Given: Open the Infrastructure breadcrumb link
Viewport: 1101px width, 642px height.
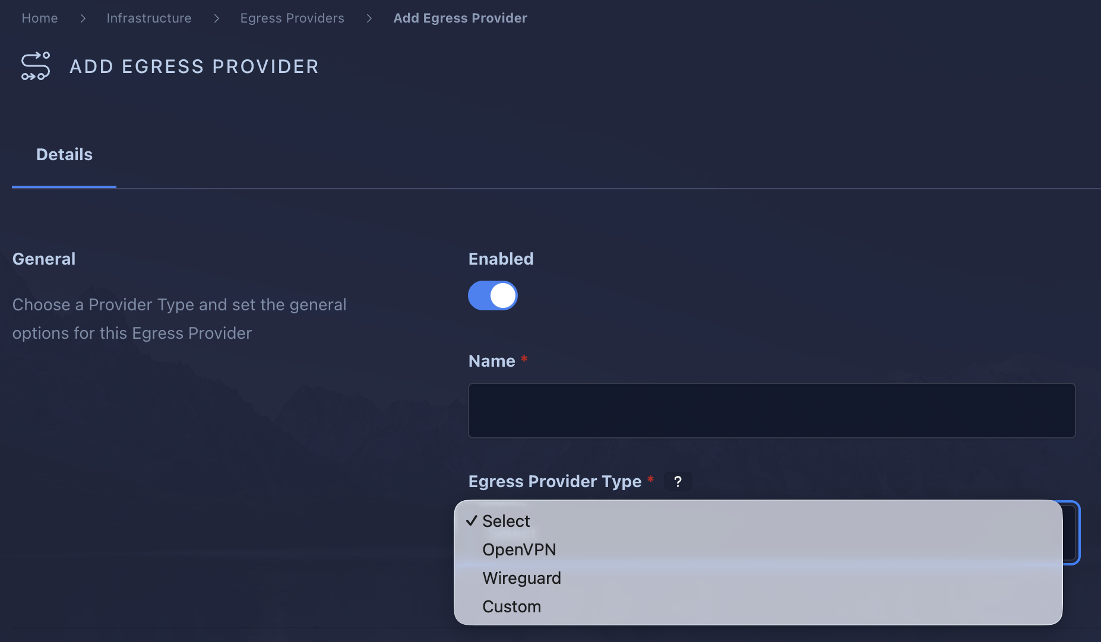Looking at the screenshot, I should tap(149, 18).
